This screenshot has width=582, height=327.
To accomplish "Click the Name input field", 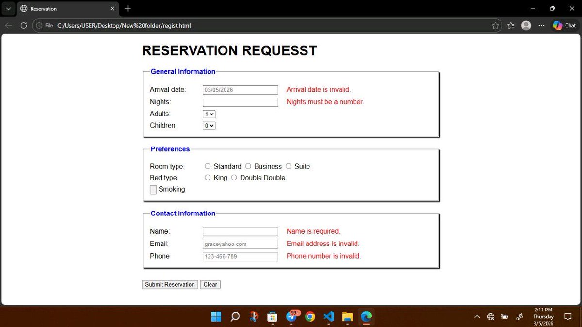I will tap(240, 232).
